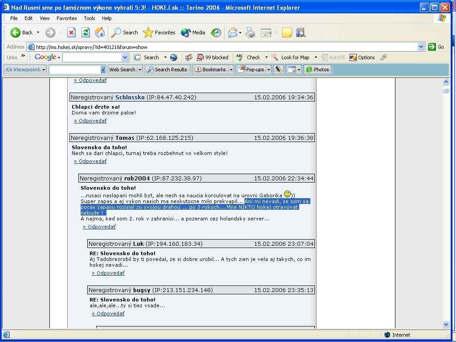The image size is (456, 342).
Task: Click the Viewpoint Photos button
Action: (x=317, y=69)
